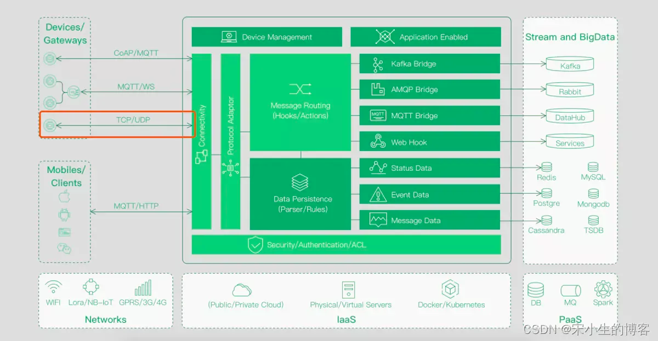This screenshot has width=658, height=341.
Task: Click the DB icon under PaaS
Action: (x=535, y=290)
